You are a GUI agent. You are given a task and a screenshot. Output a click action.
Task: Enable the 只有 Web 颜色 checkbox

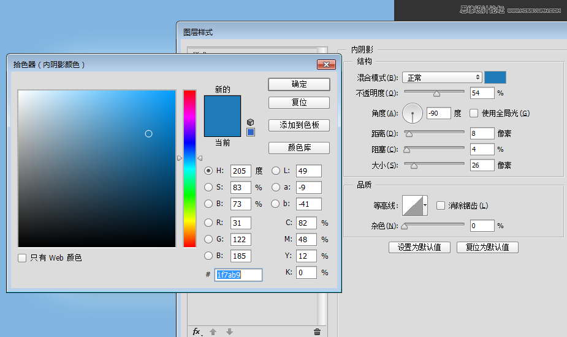[x=23, y=258]
